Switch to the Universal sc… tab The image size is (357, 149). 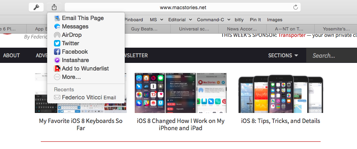(194, 29)
